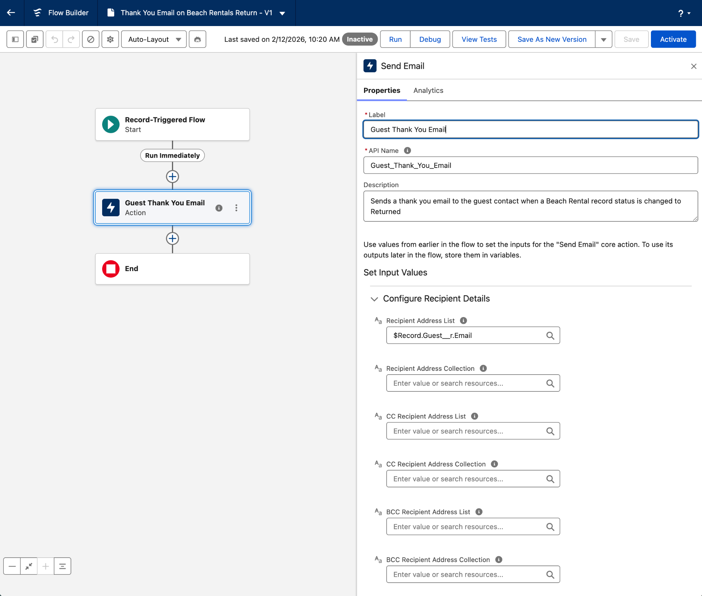Click the Undo arrow icon
Viewport: 702px width, 596px height.
55,39
